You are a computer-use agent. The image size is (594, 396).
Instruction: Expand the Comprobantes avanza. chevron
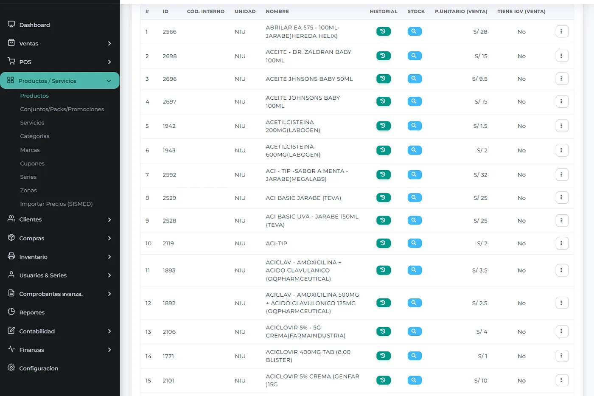pyautogui.click(x=109, y=294)
